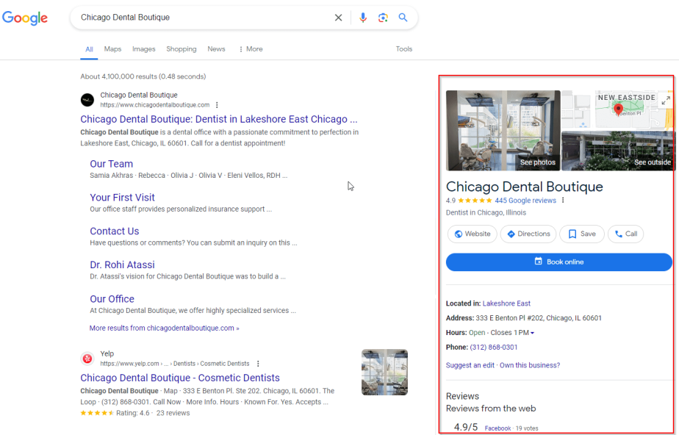The height and width of the screenshot is (435, 679).
Task: Open the Tools search filter
Action: pyautogui.click(x=404, y=49)
